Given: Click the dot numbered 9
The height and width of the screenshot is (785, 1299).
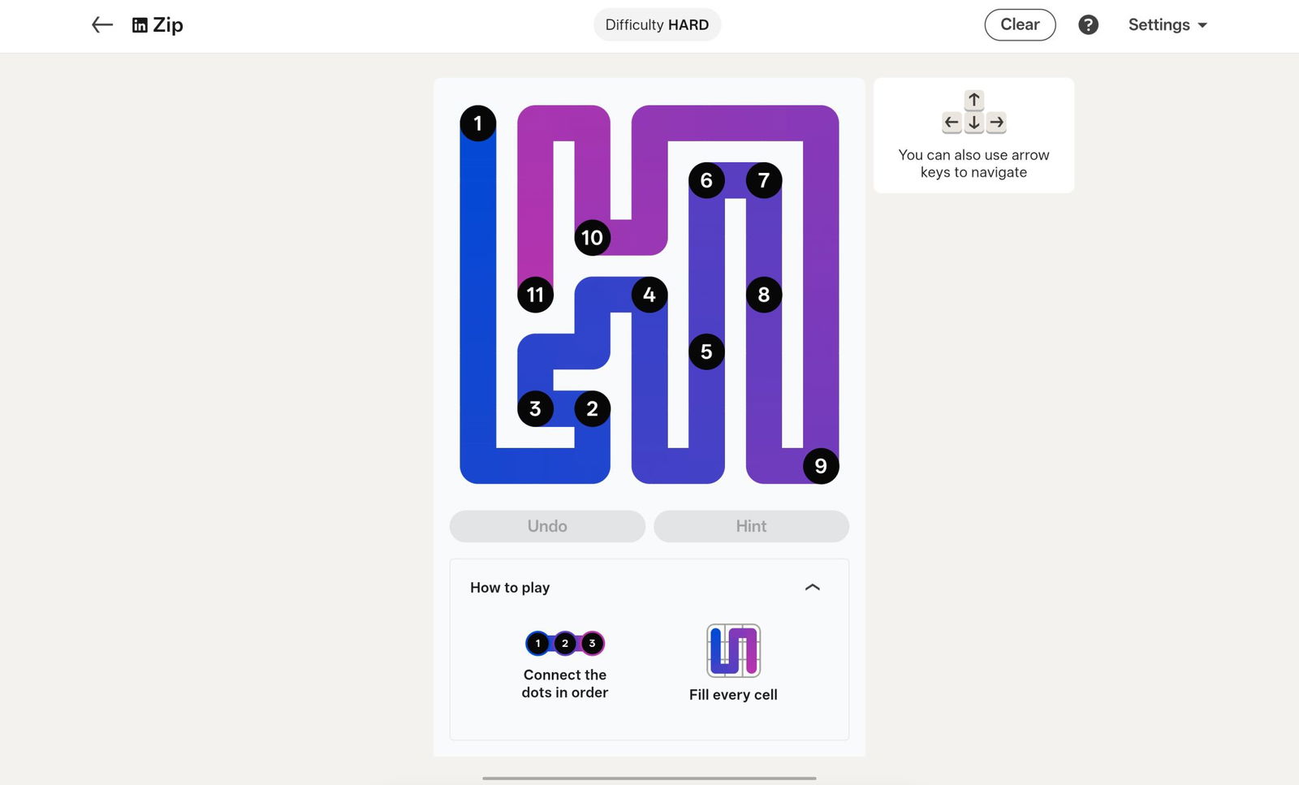Looking at the screenshot, I should coord(821,466).
